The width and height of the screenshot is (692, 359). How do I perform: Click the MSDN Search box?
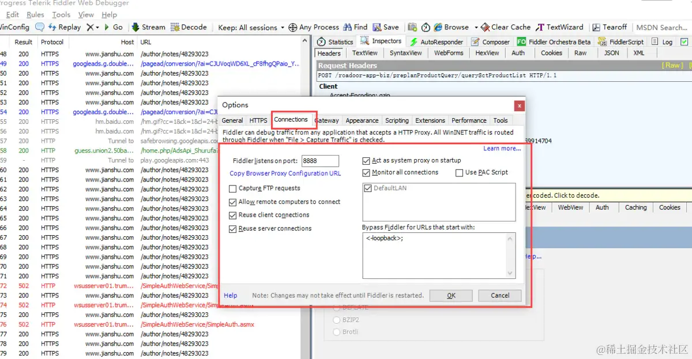(x=661, y=27)
